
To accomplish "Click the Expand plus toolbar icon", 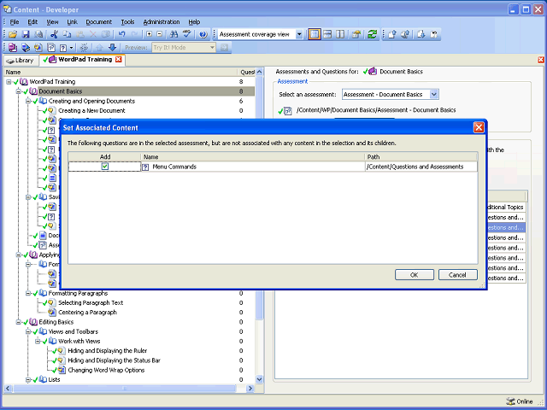I will point(150,34).
